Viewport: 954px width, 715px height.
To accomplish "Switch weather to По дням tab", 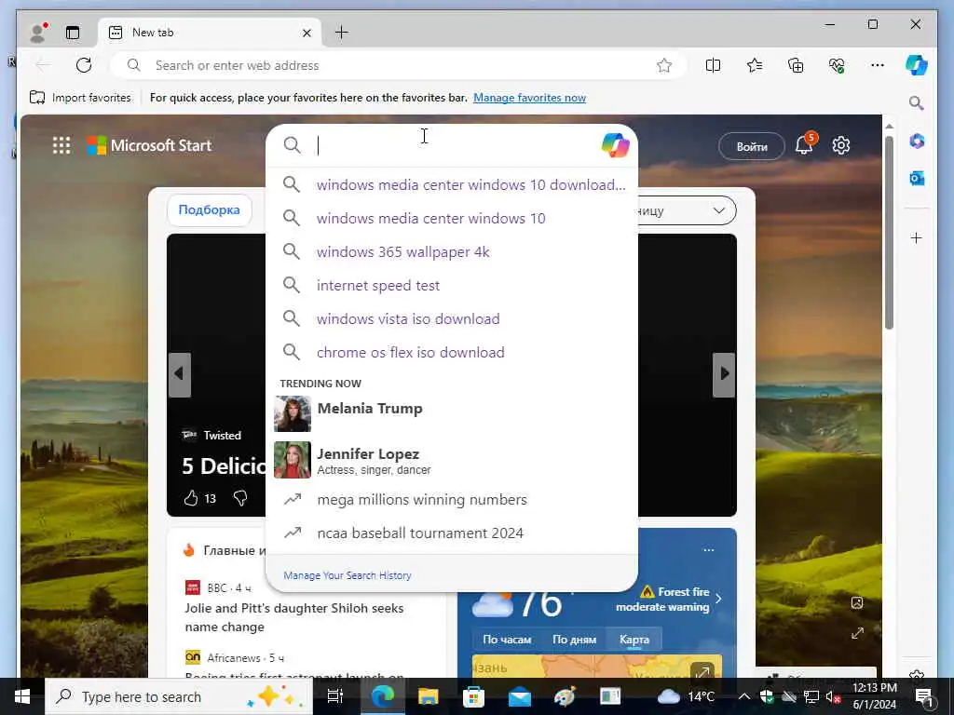I will tap(574, 640).
